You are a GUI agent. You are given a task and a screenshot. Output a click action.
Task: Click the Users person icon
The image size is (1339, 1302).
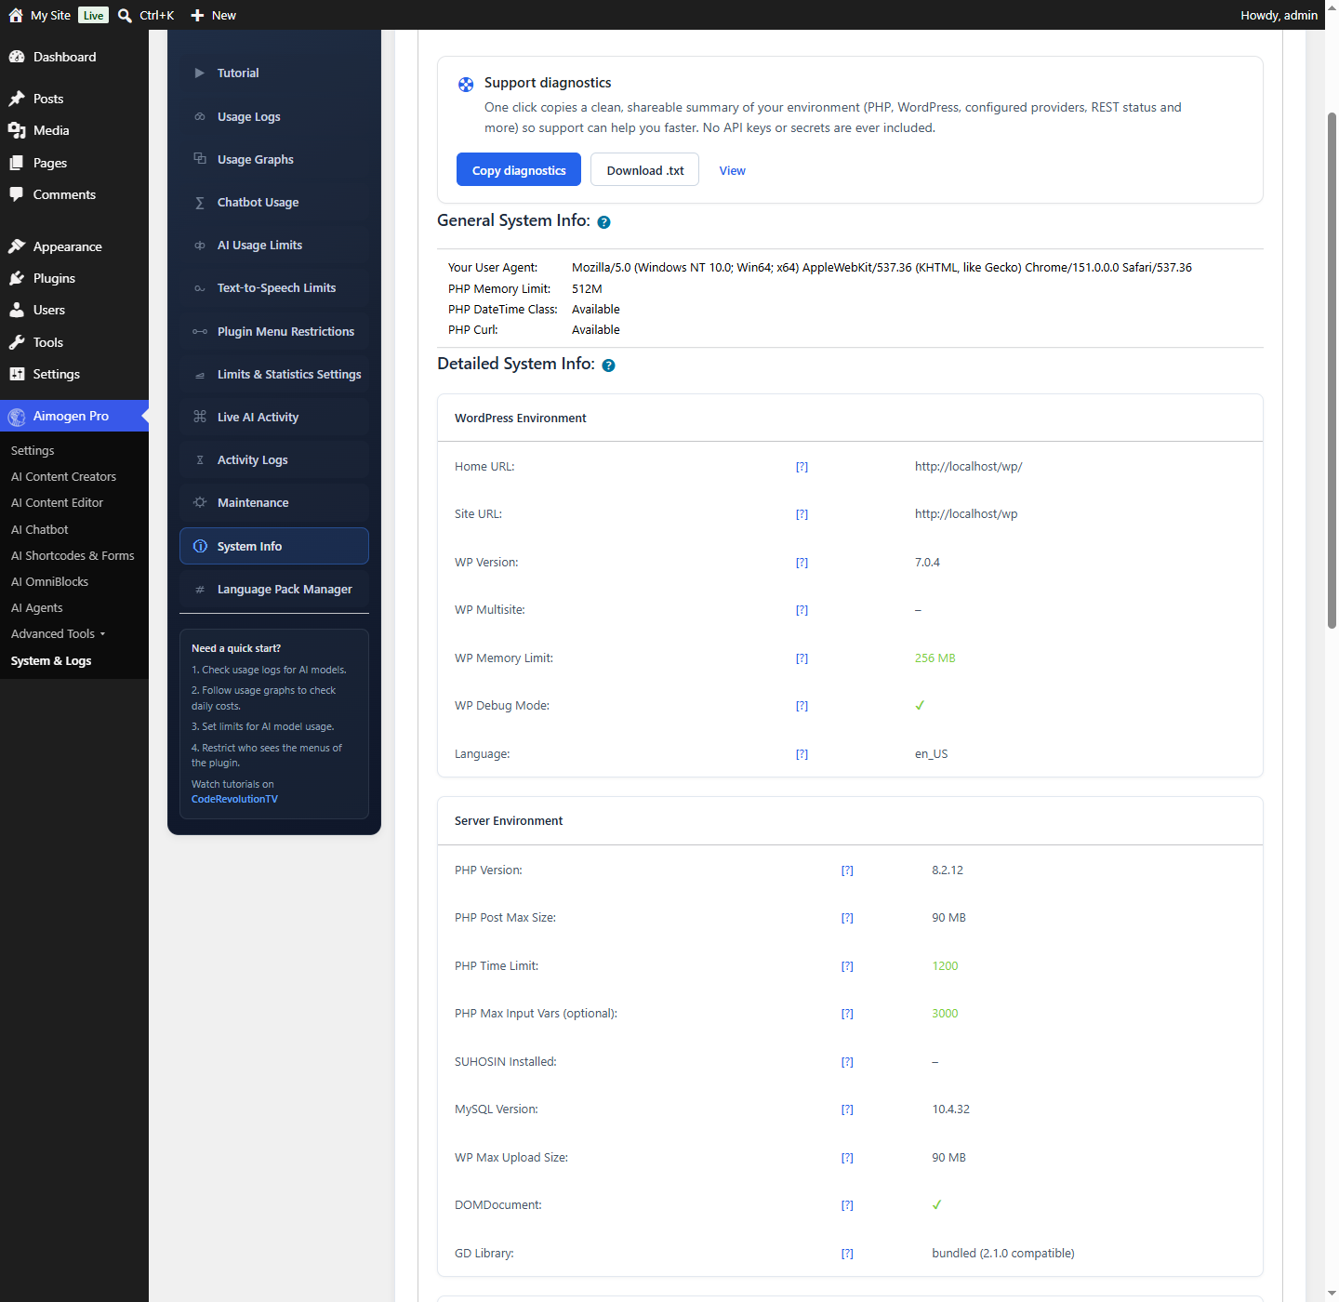(17, 310)
